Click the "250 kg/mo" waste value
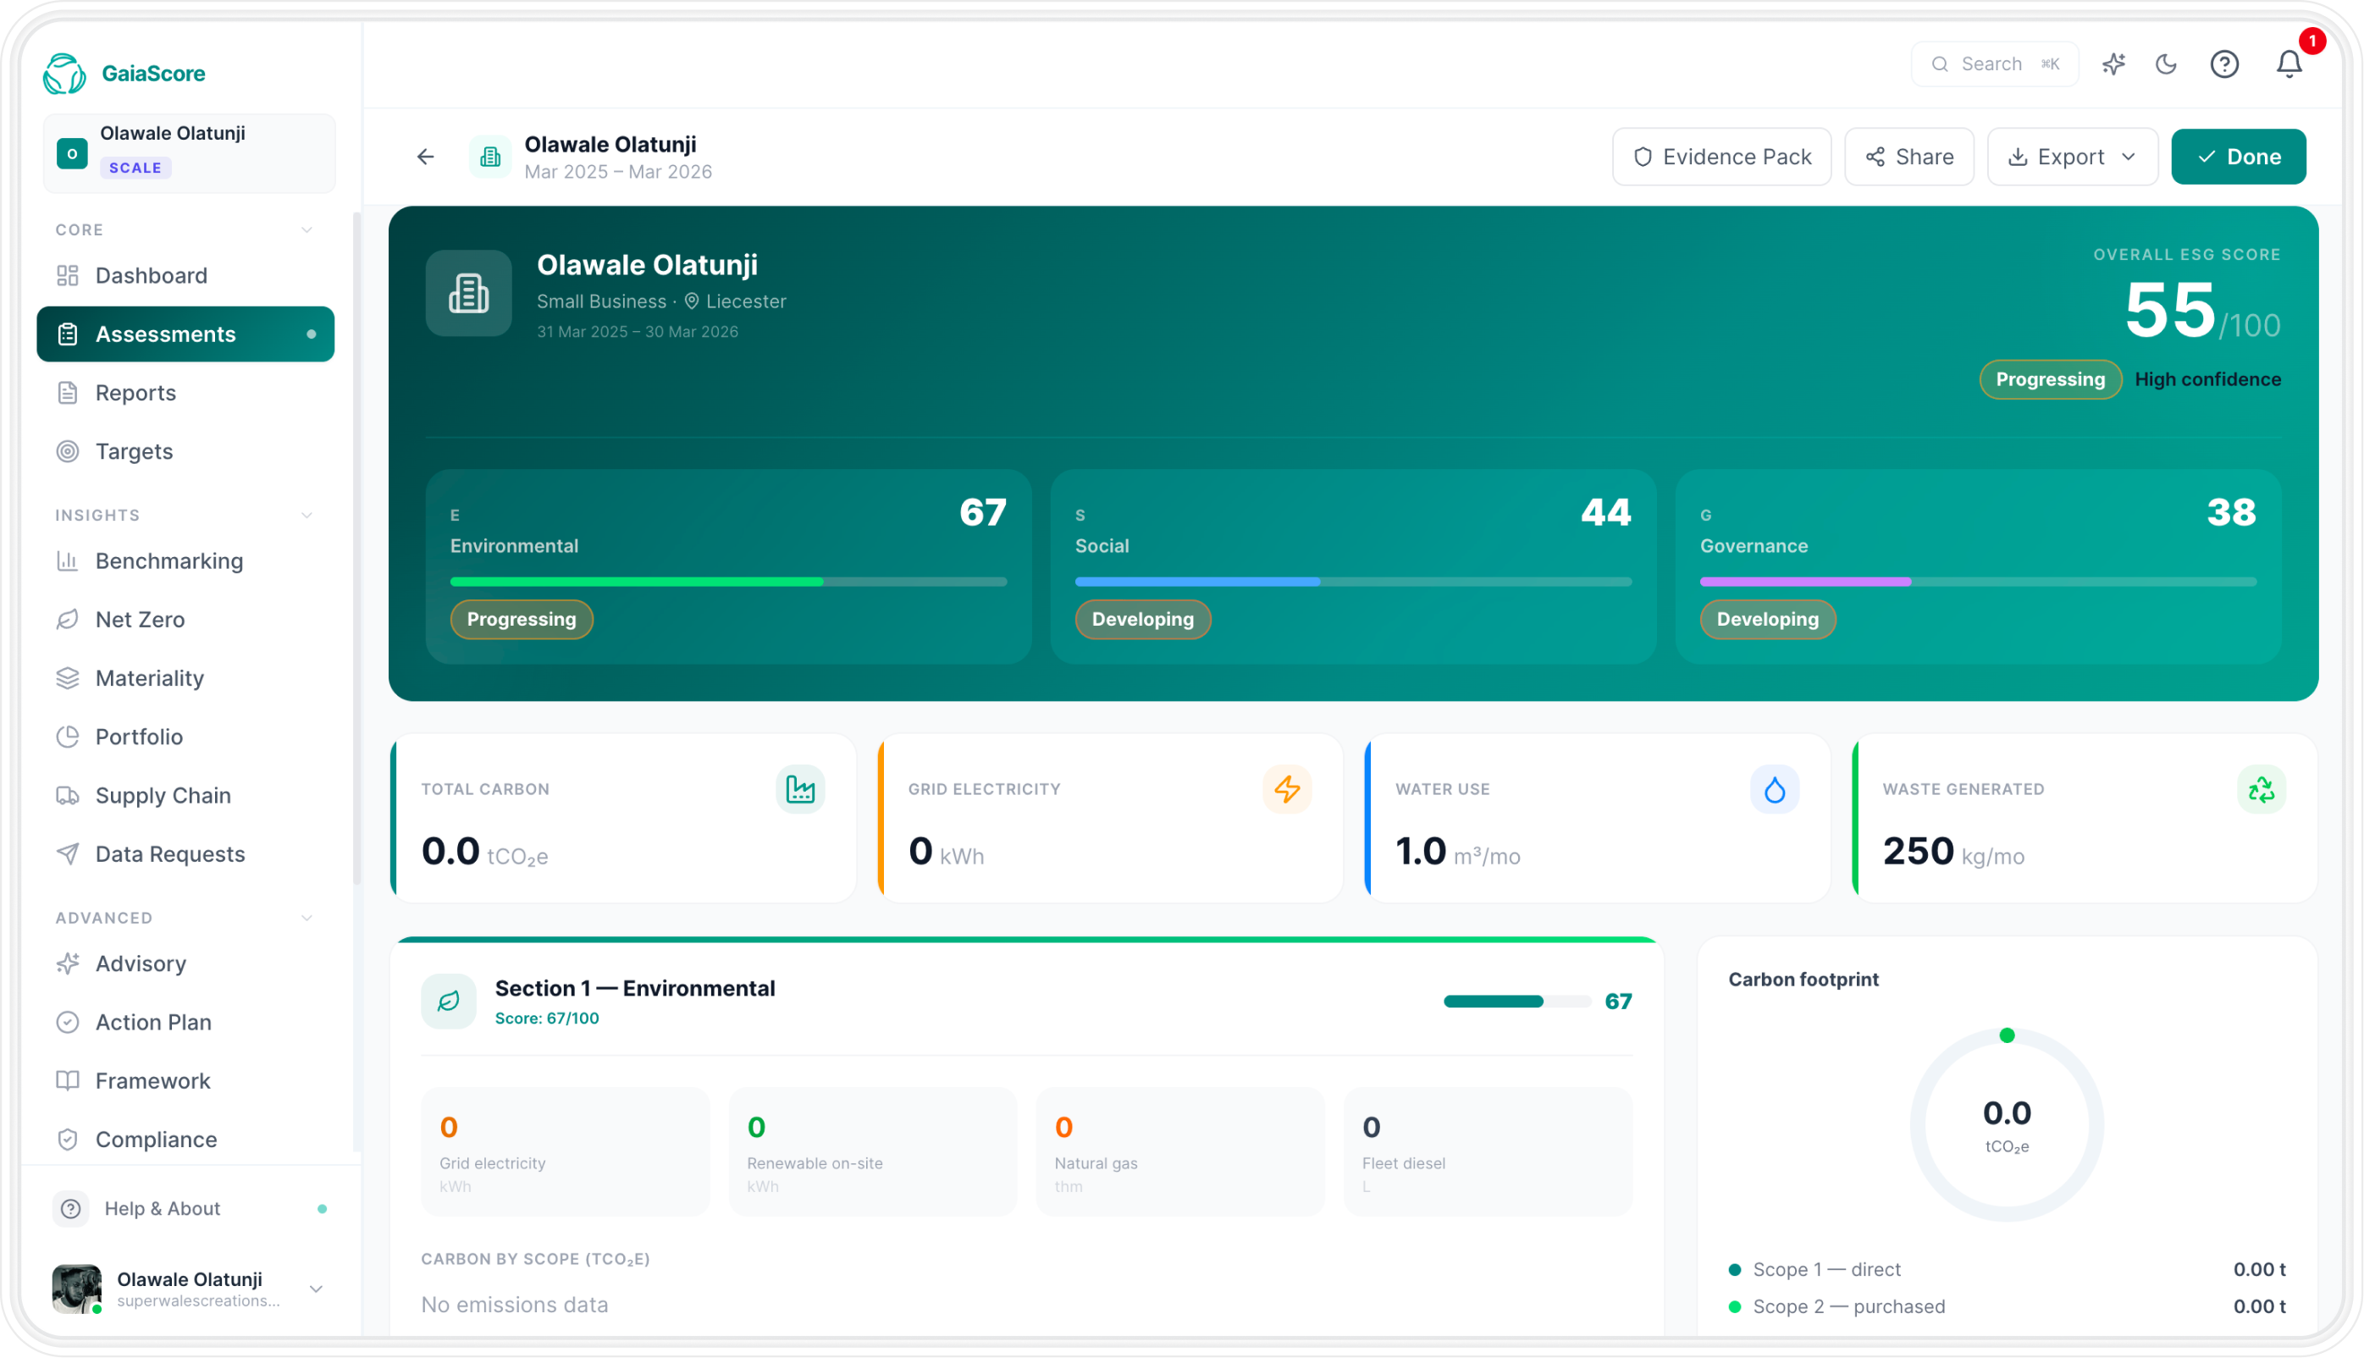2364x1358 pixels. point(1953,852)
